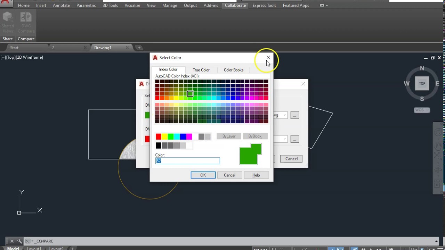The image size is (445, 250).
Task: Activate Zoom Extents in navigation bar
Action: pyautogui.click(x=438, y=157)
